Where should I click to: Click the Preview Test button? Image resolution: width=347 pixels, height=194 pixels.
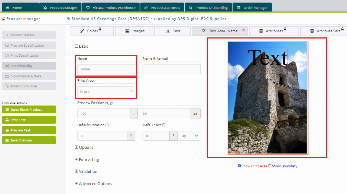(x=29, y=130)
